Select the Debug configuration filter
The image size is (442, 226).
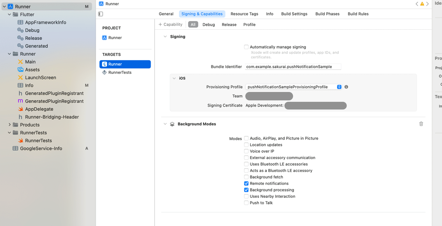[208, 25]
